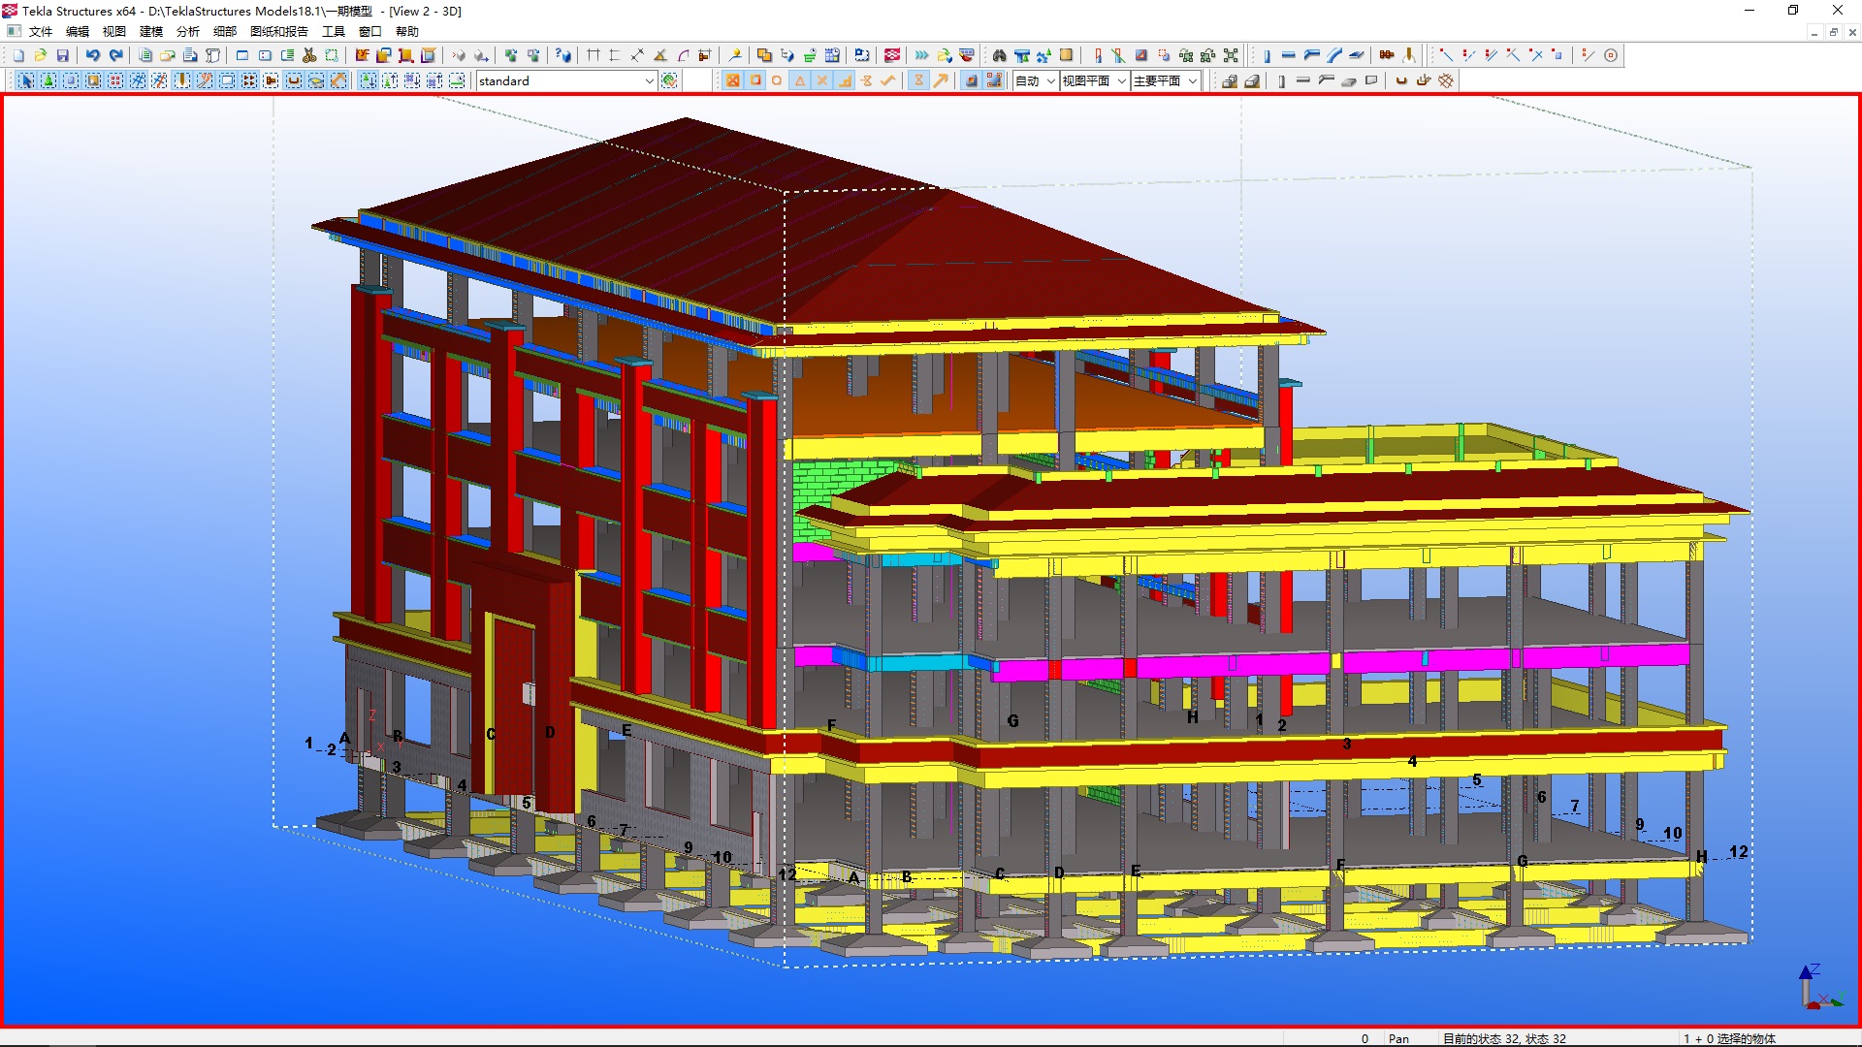This screenshot has height=1047, width=1862.
Task: Click the binoculars find icon
Action: click(x=999, y=55)
